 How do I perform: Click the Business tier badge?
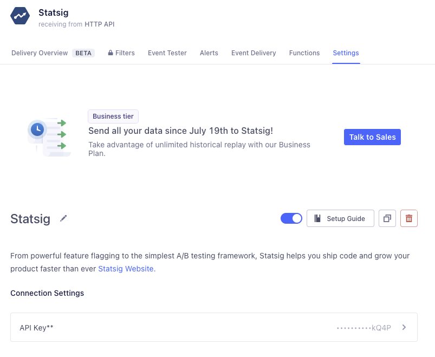(113, 116)
